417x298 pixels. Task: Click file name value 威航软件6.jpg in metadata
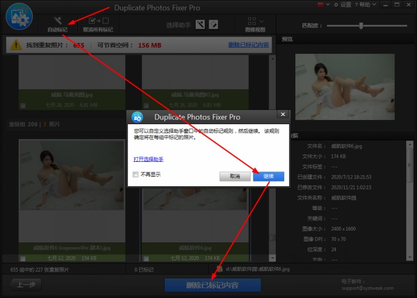tap(346, 146)
